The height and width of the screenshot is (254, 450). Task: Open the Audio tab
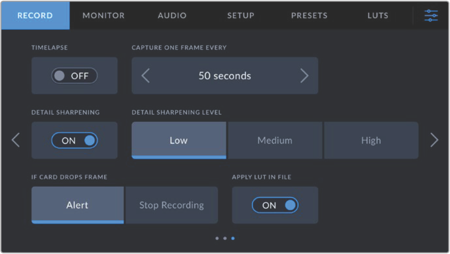[x=172, y=16]
